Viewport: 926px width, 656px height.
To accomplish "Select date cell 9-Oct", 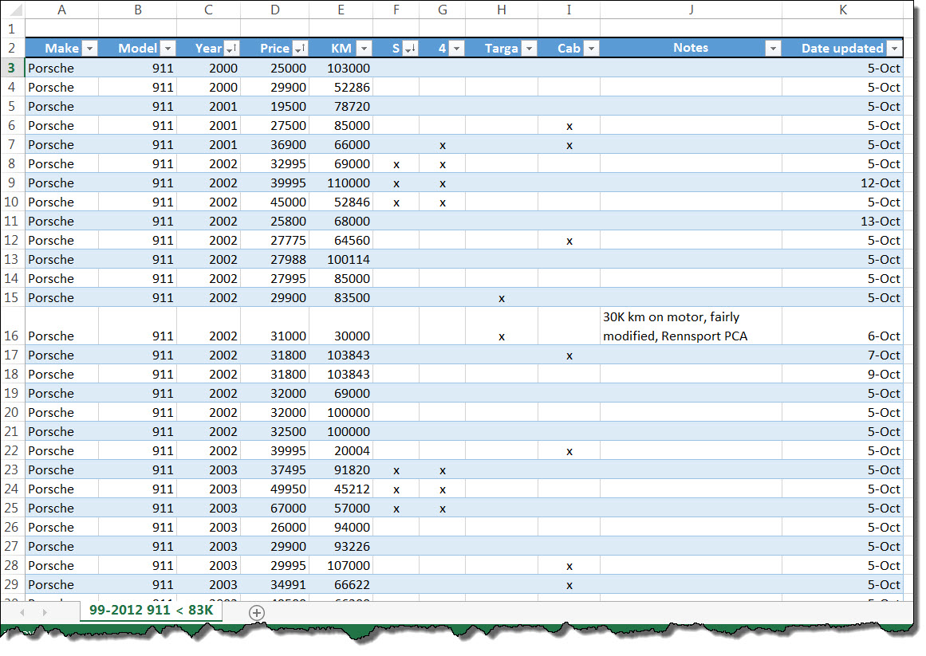I will click(x=843, y=374).
